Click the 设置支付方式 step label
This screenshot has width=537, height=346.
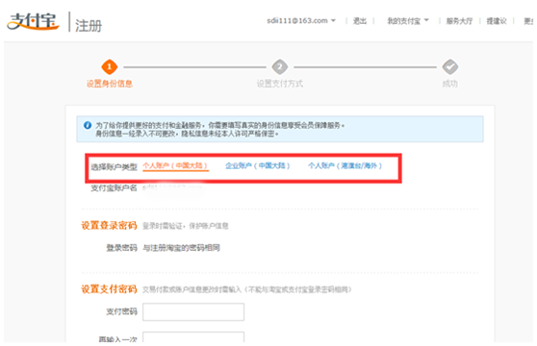click(280, 84)
